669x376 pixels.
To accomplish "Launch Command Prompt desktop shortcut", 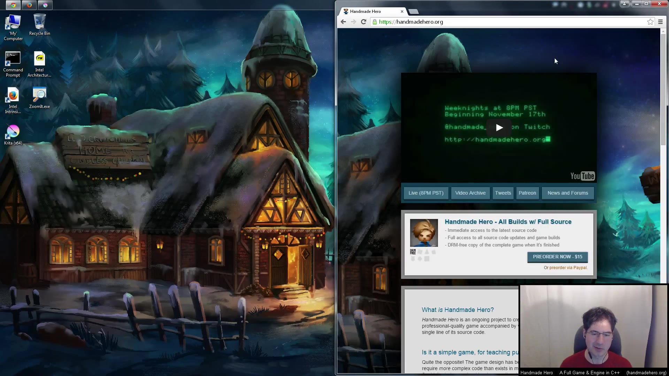I will [13, 64].
